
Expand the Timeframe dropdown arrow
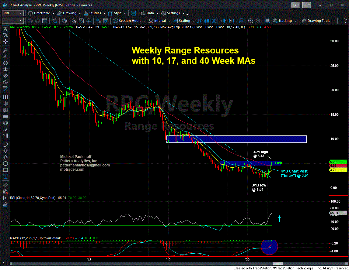[53, 13]
